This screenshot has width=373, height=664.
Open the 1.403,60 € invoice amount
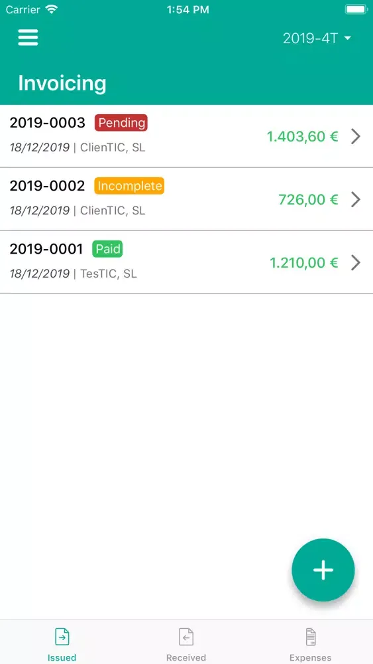303,136
